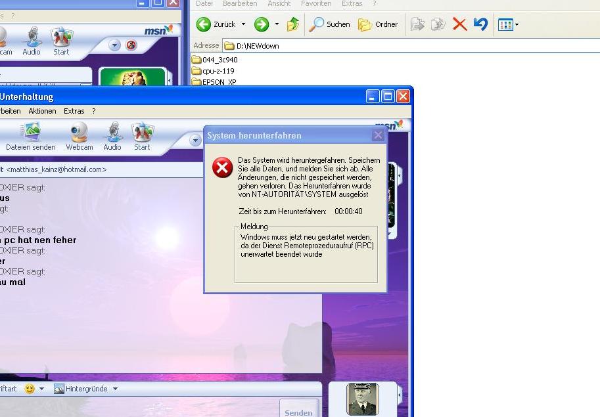This screenshot has width=600, height=417.
Task: Open the Aktionen menu in chat window
Action: tap(42, 111)
